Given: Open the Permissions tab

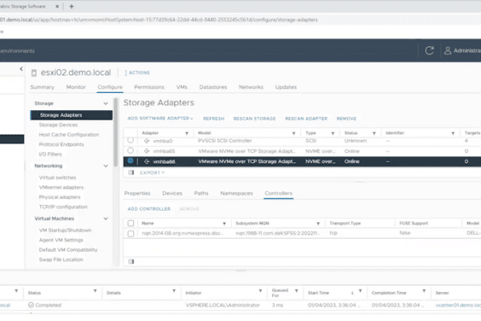Looking at the screenshot, I should (149, 87).
